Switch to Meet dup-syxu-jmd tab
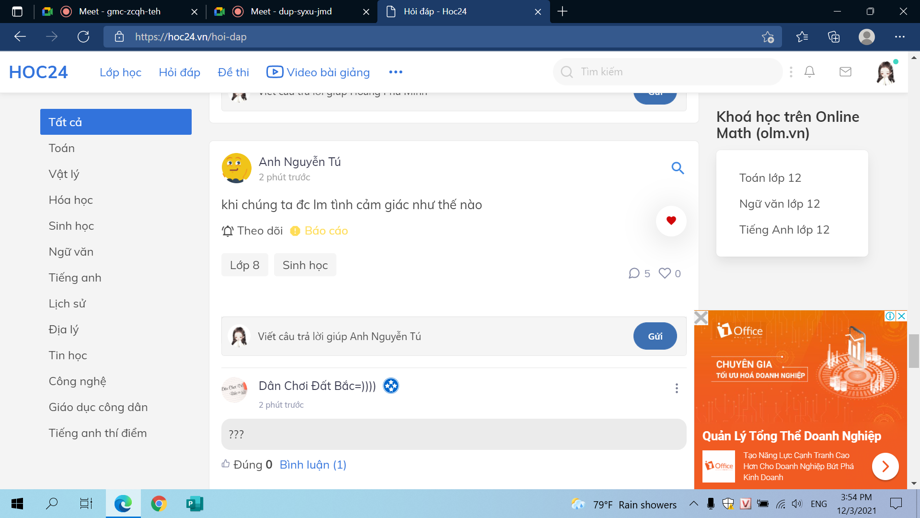The height and width of the screenshot is (518, 920). [x=291, y=12]
